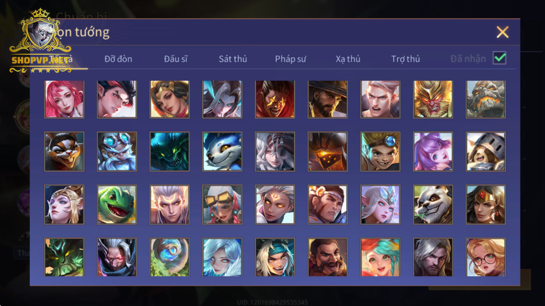Choose the dark teal glowing-eyed monster hero
Viewport: 545px width, 306px height.
[x=169, y=151]
